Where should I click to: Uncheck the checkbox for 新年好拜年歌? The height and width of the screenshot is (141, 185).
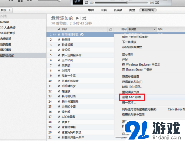(59, 34)
